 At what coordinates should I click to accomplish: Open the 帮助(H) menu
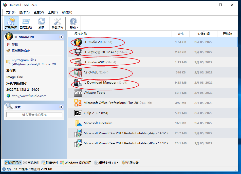click(x=67, y=12)
